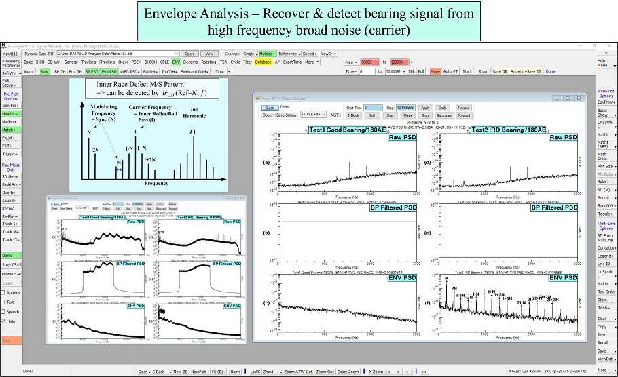The image size is (618, 377).
Task: Open the Time dropdown arrow
Action: point(228,71)
